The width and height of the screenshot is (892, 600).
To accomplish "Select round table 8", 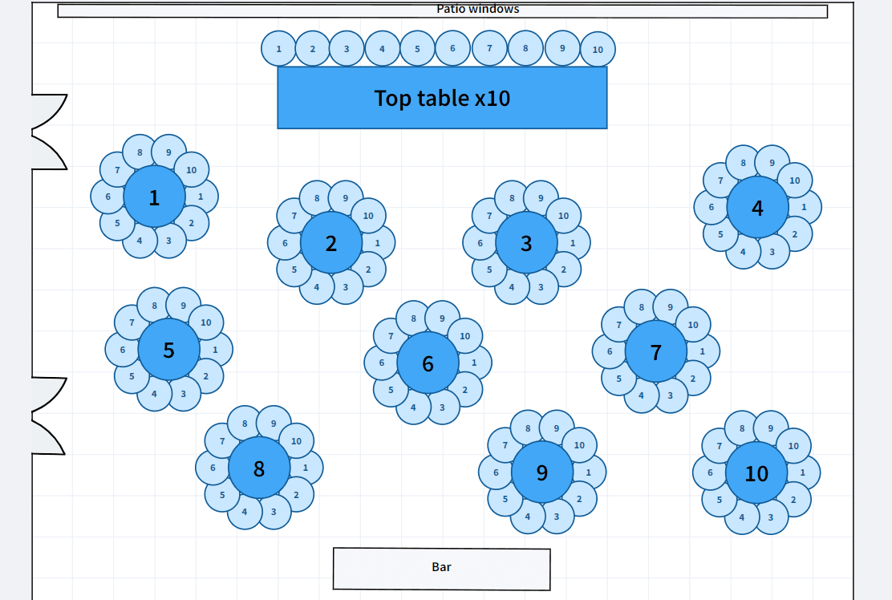I will click(x=259, y=468).
